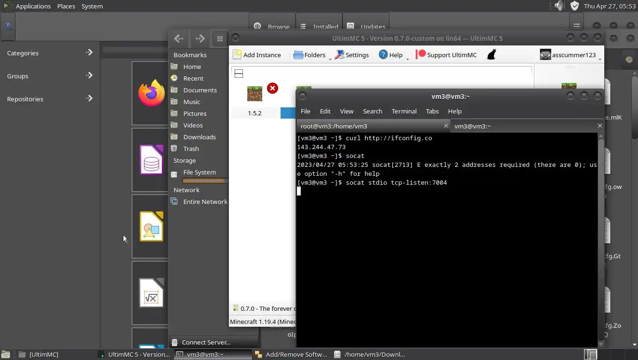The image size is (638, 360).
Task: Open Pictures bookmark
Action: (195, 113)
